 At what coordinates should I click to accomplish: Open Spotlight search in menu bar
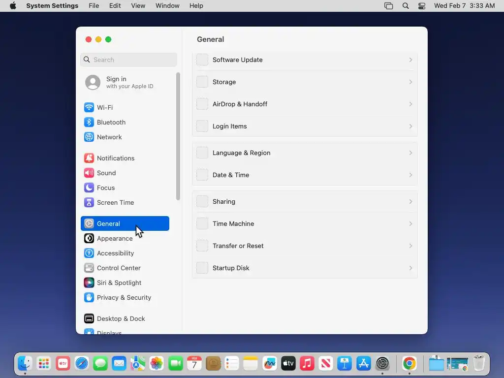point(406,6)
